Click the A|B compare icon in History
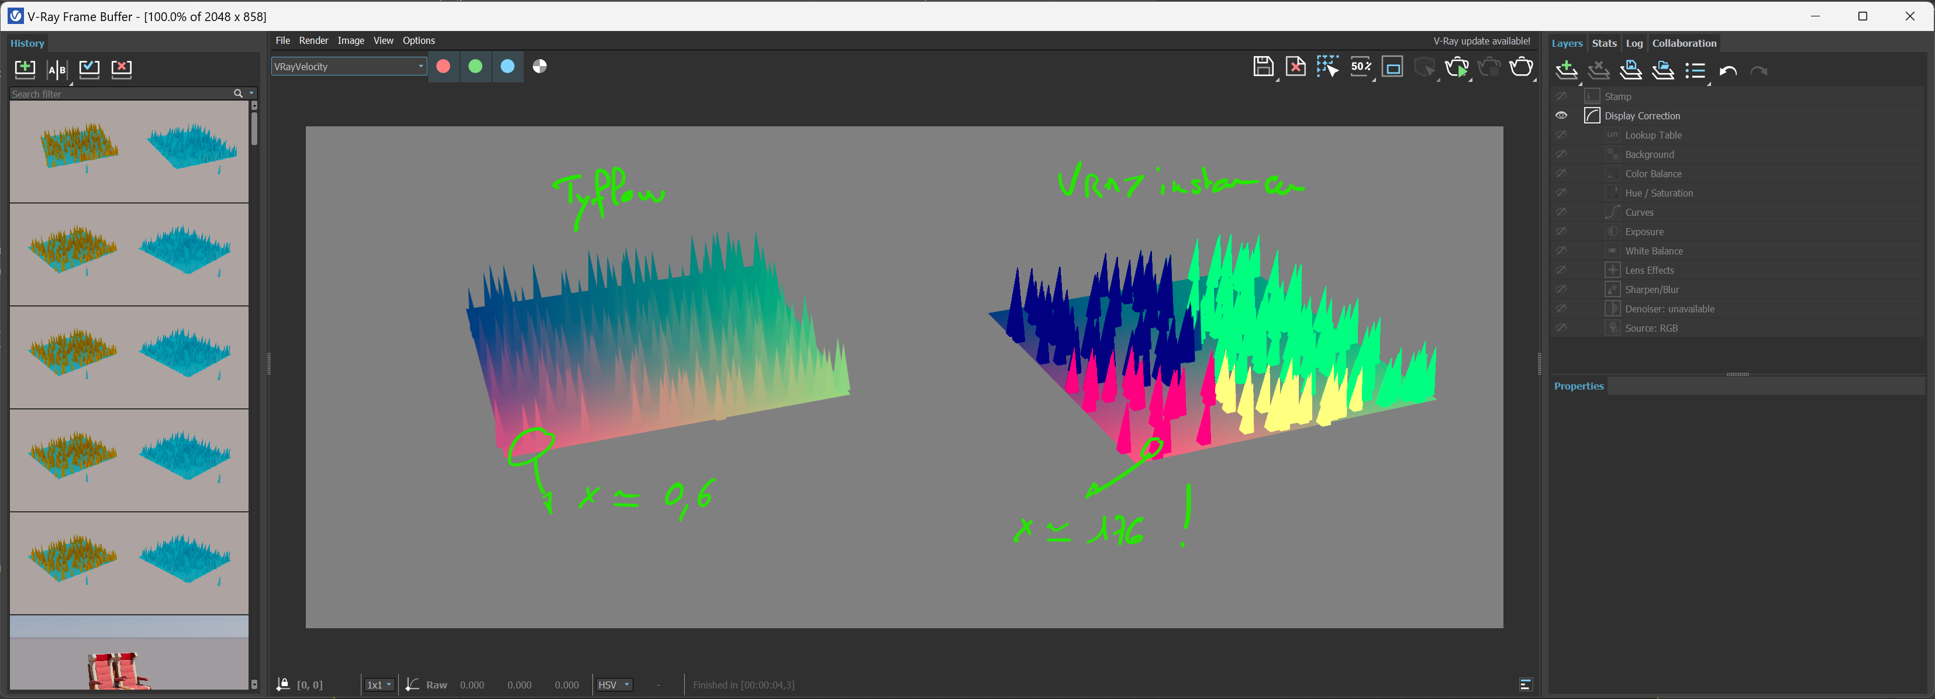Viewport: 1935px width, 699px height. tap(57, 70)
